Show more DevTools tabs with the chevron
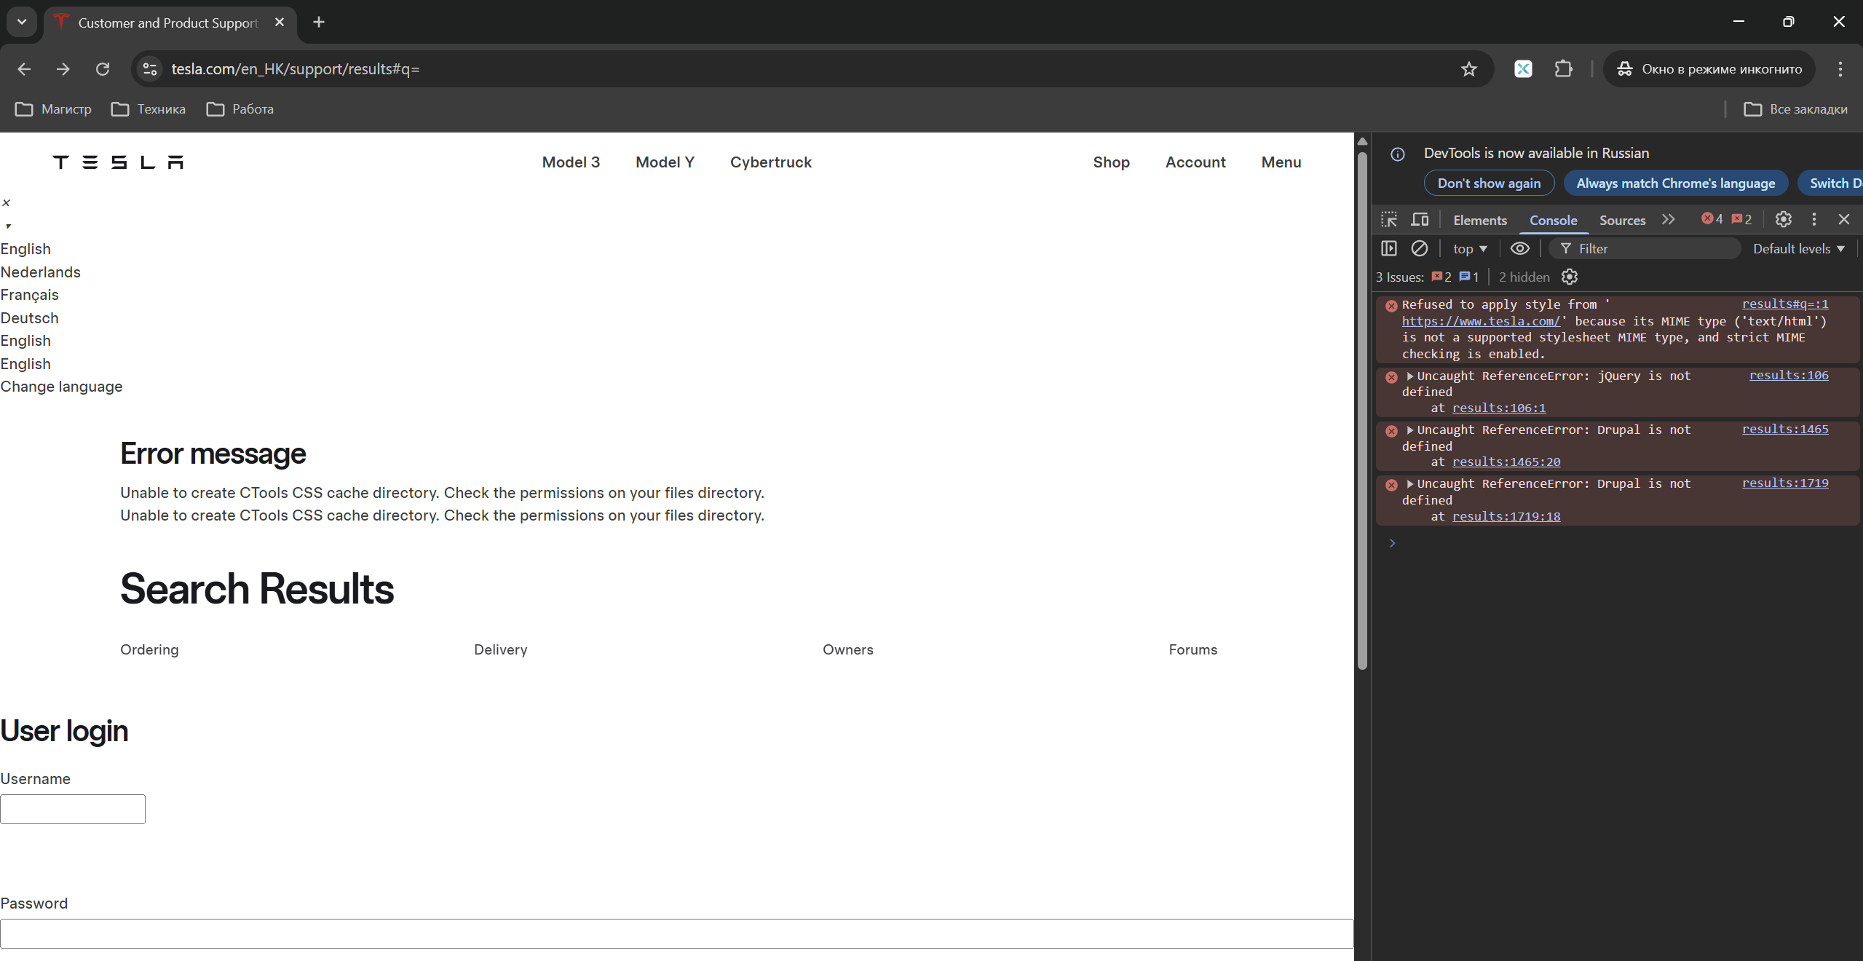The width and height of the screenshot is (1863, 961). 1668,219
